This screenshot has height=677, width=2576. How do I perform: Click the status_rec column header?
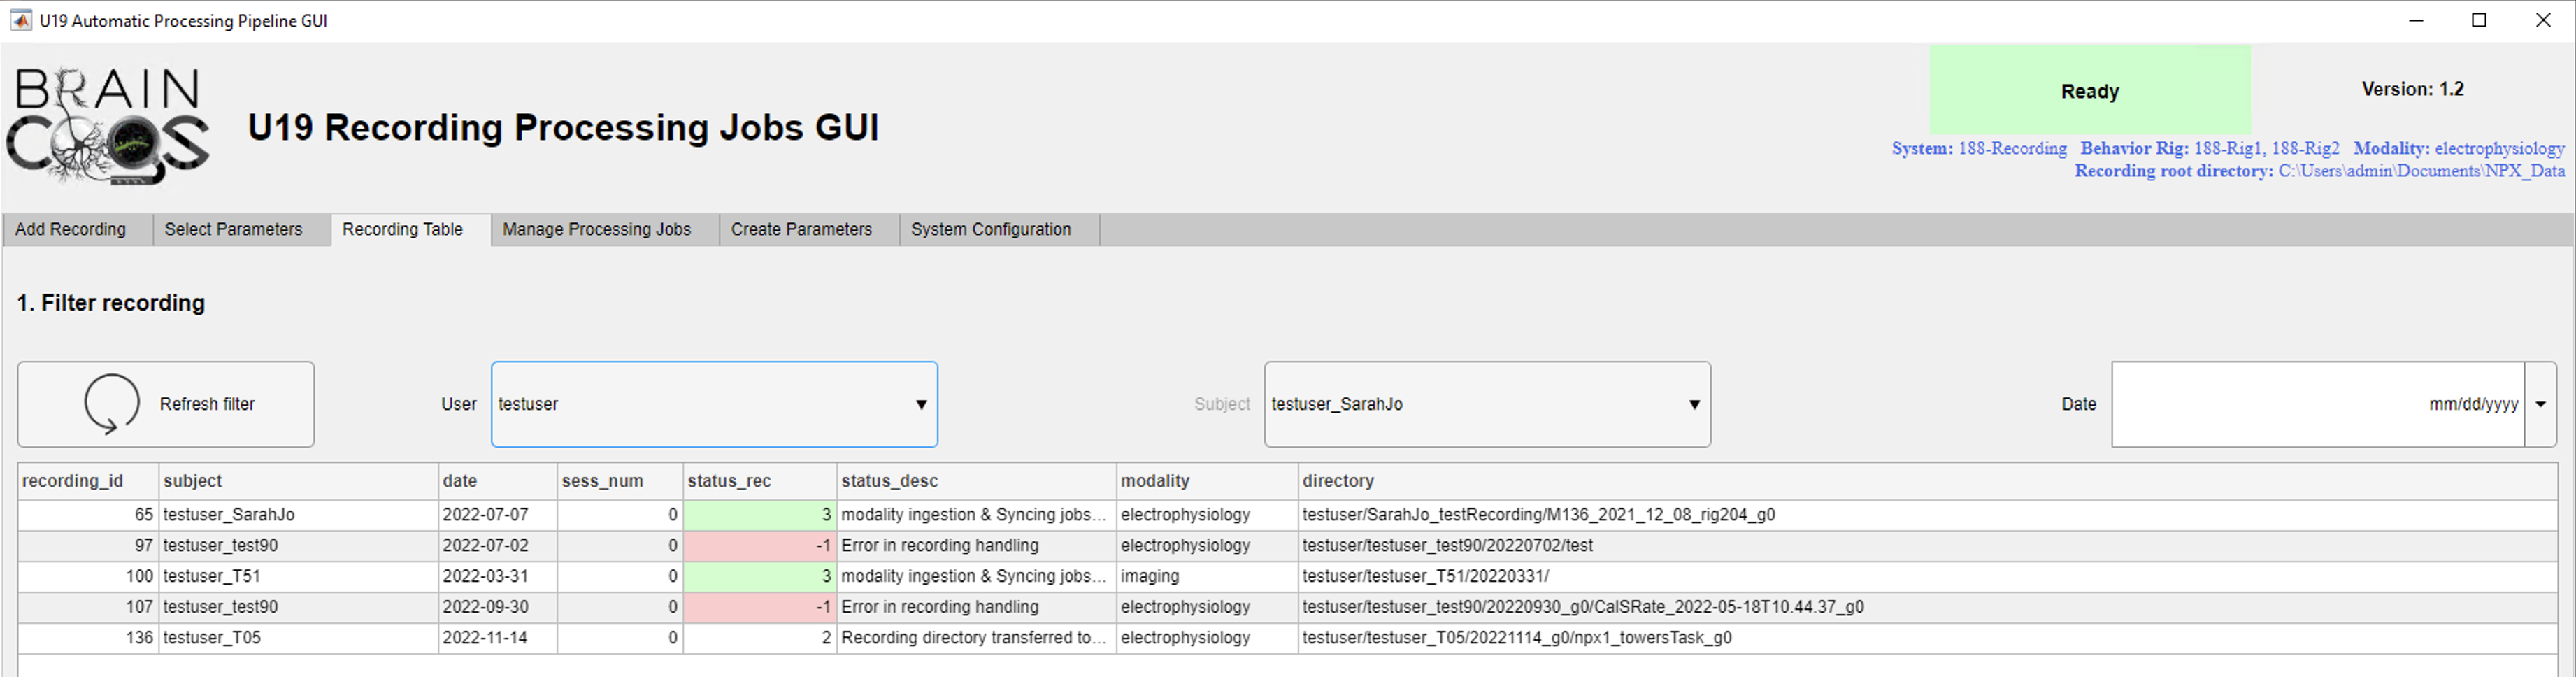[x=760, y=481]
